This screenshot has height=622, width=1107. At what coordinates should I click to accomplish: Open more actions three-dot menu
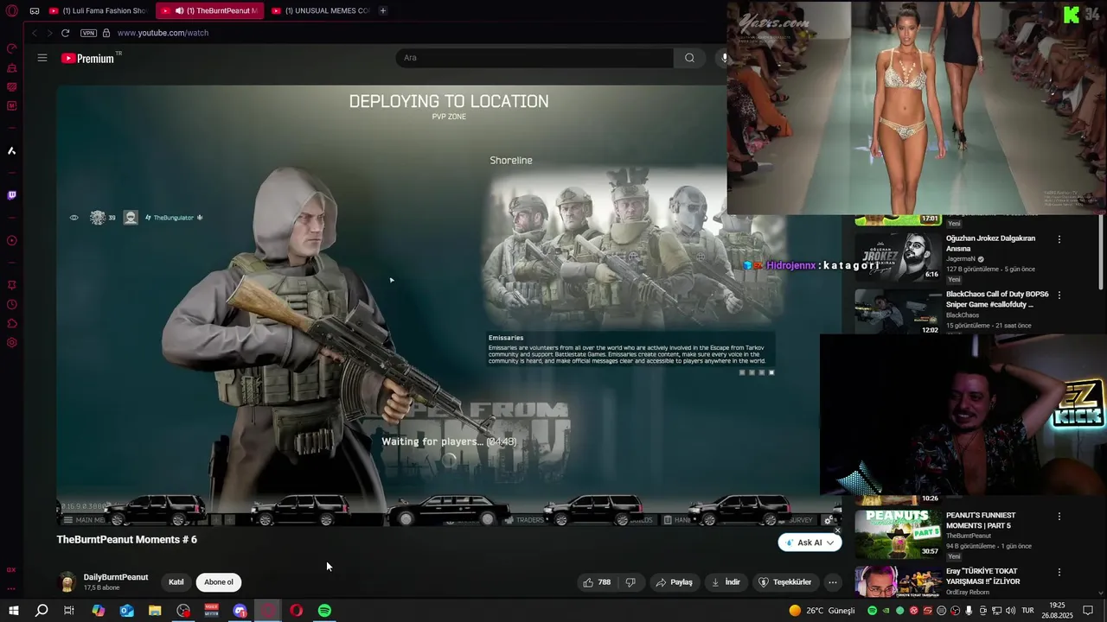coord(833,582)
